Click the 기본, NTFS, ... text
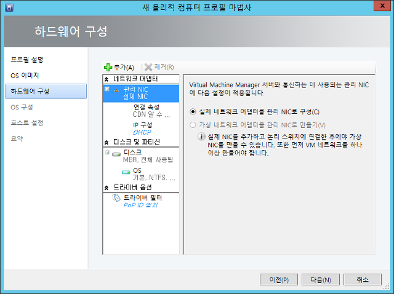Image resolution: width=394 pixels, height=294 pixels. click(154, 178)
